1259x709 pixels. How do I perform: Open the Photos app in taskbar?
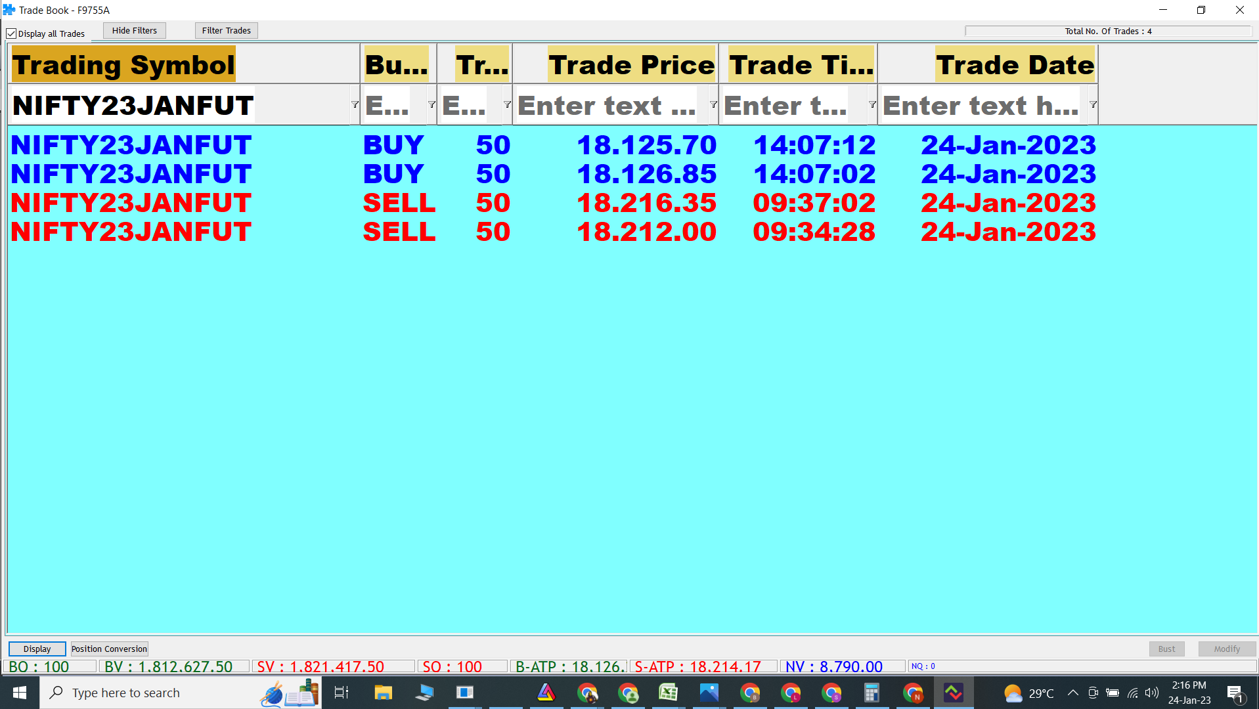point(709,693)
